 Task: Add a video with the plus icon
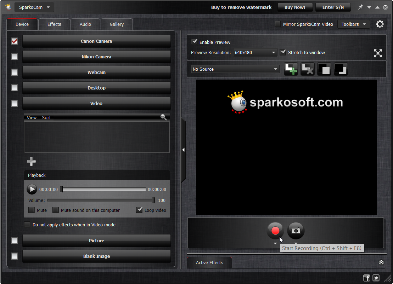(x=31, y=161)
